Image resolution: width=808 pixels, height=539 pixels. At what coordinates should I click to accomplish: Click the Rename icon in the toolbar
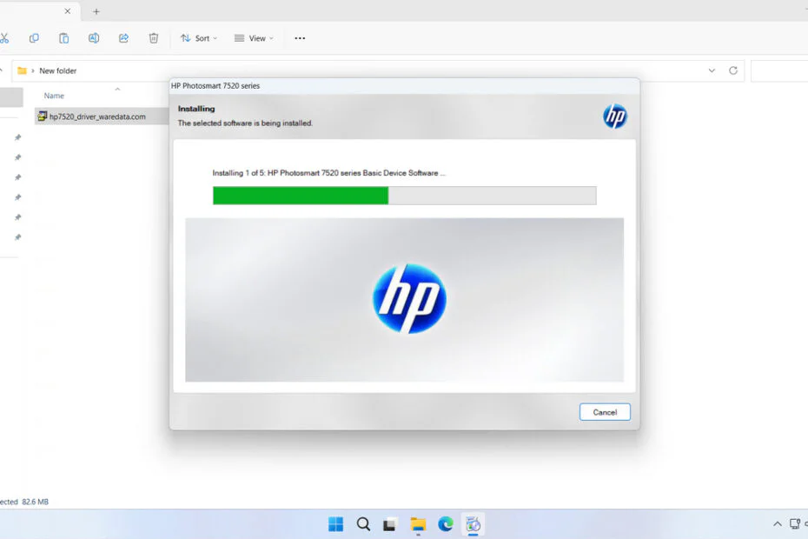(94, 38)
